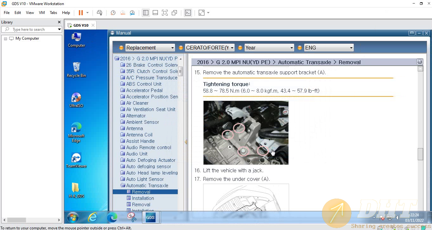Select the highlighted Removal item
Image resolution: width=432 pixels, height=230 pixels.
pyautogui.click(x=145, y=192)
